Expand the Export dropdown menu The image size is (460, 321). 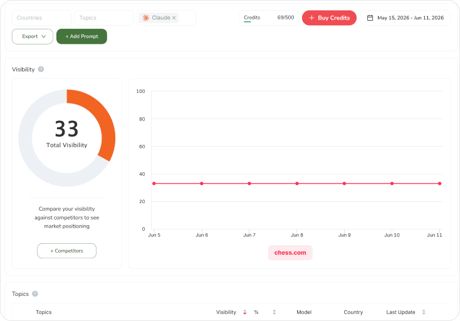coord(33,36)
